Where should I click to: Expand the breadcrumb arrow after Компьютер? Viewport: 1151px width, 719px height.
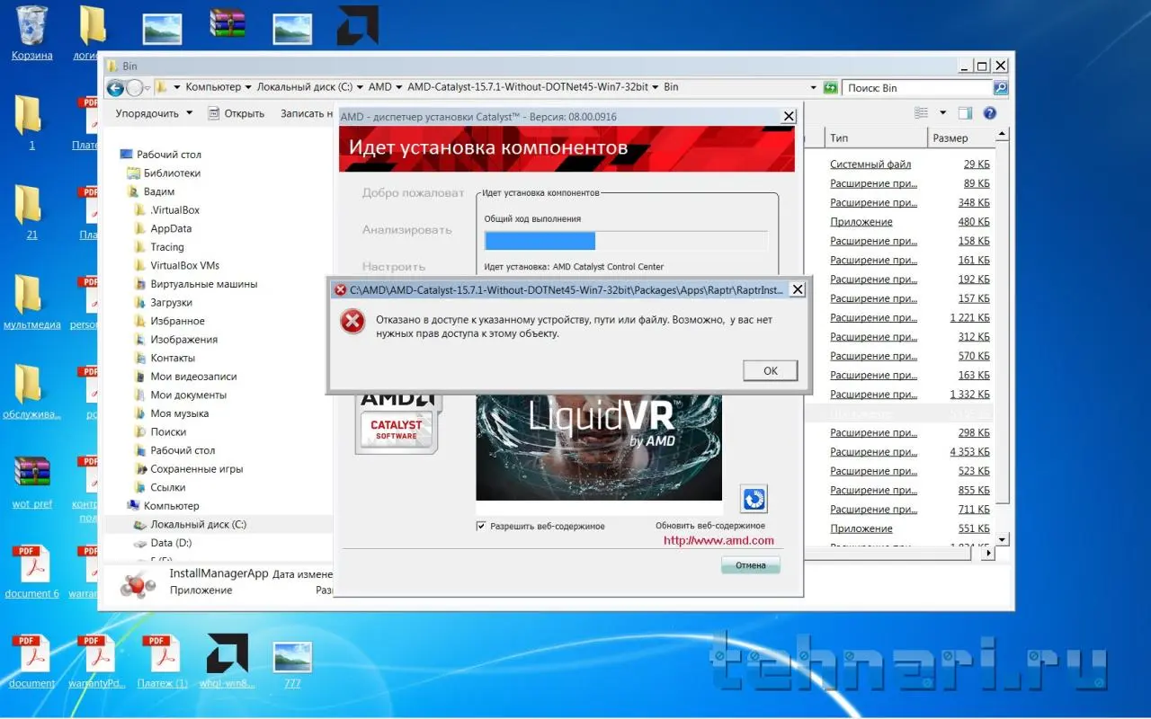coord(248,87)
